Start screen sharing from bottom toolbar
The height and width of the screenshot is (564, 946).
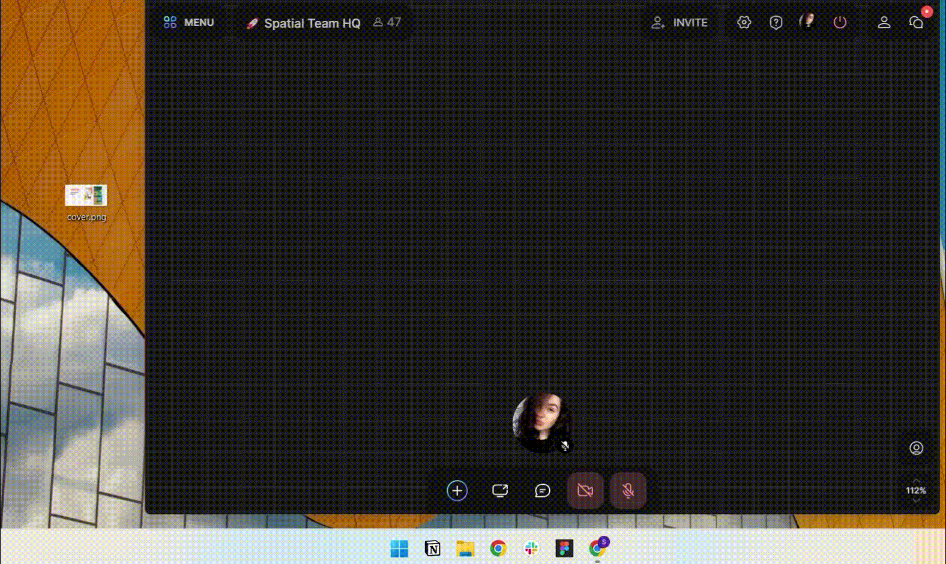[500, 491]
